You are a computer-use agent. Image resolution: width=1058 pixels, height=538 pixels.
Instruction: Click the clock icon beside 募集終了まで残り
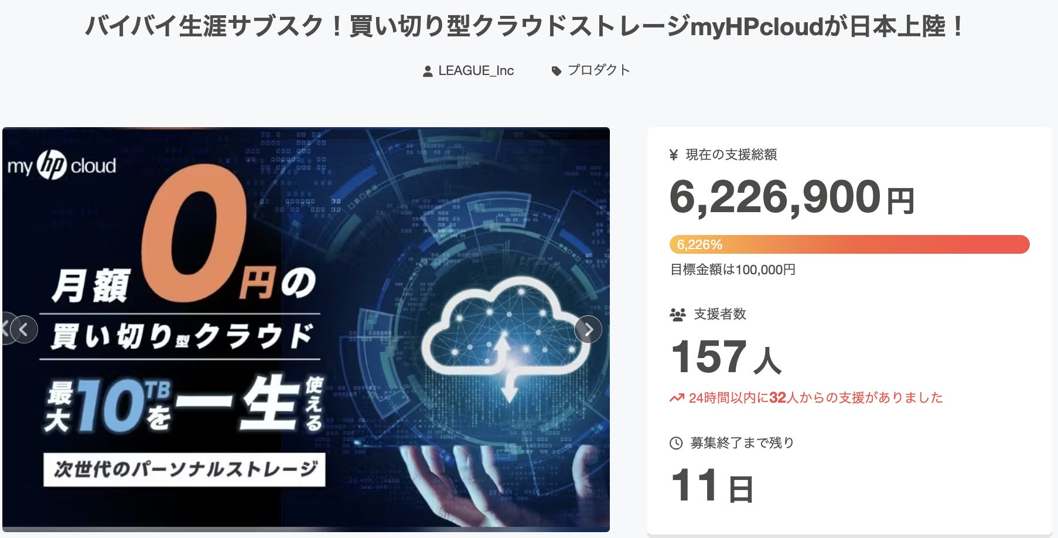pyautogui.click(x=676, y=443)
